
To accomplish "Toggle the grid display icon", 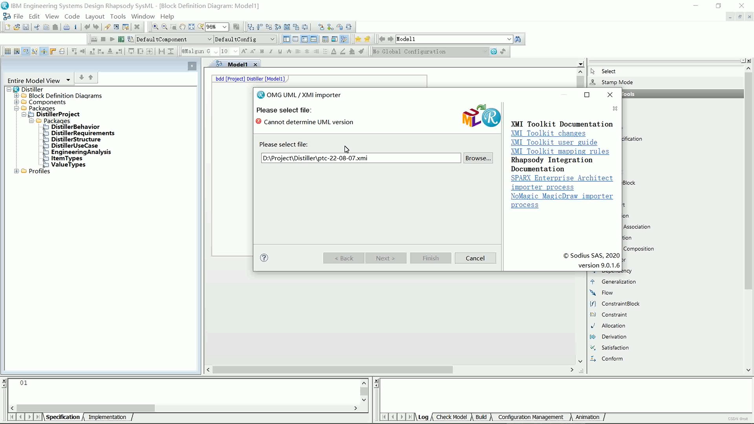I will [x=7, y=51].
